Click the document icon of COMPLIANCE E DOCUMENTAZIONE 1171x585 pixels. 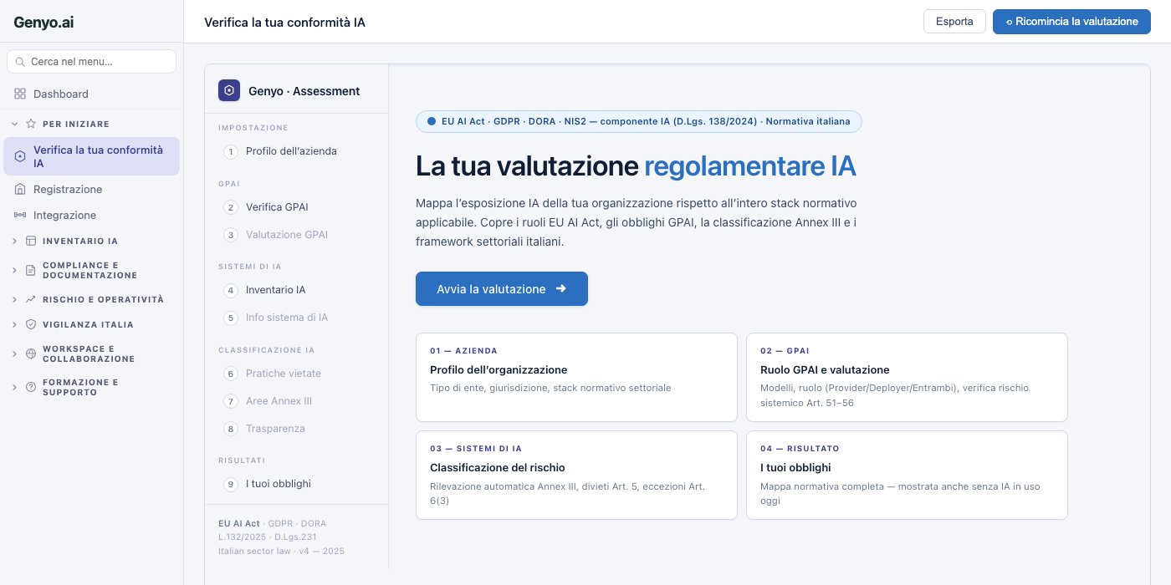(31, 270)
